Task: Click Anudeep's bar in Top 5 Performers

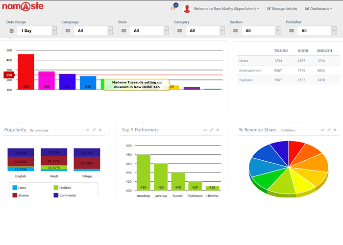Action: click(x=143, y=172)
